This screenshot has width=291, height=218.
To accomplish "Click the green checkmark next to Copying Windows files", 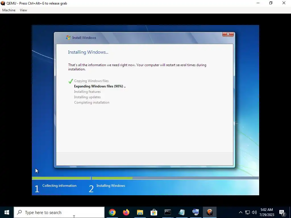I will coord(70,81).
